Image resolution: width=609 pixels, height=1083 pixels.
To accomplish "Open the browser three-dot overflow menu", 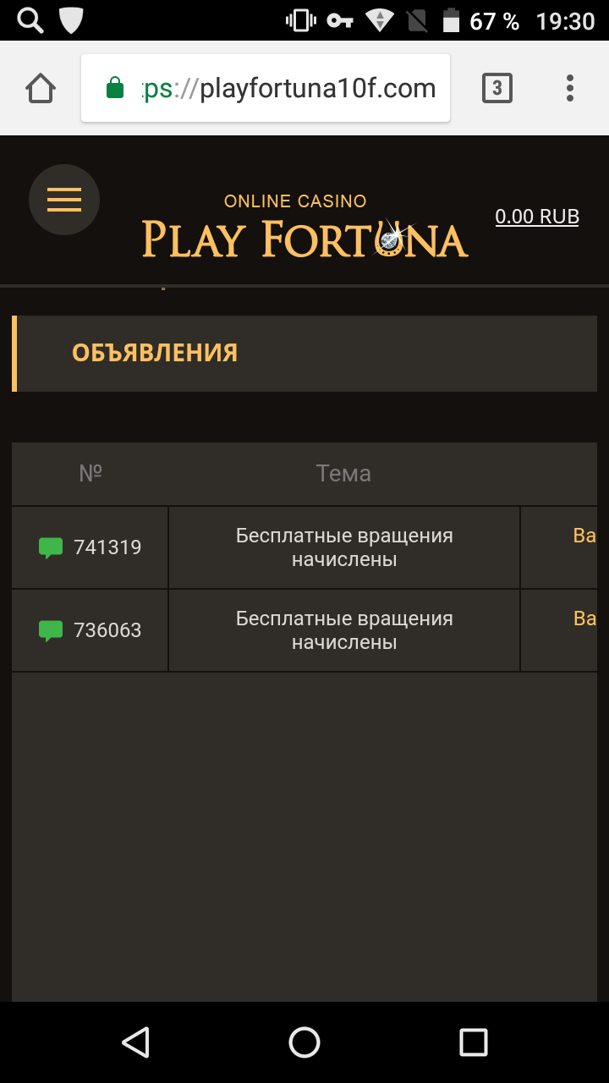I will pos(569,87).
